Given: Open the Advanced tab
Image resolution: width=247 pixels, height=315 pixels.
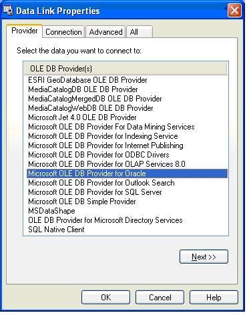Looking at the screenshot, I should point(105,32).
